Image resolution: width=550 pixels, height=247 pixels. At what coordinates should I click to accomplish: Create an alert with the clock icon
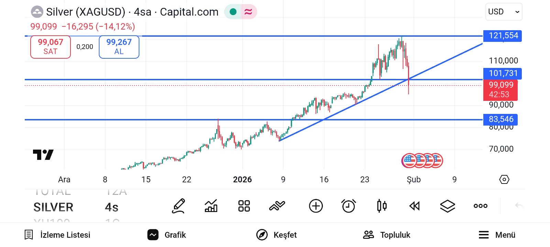click(349, 206)
